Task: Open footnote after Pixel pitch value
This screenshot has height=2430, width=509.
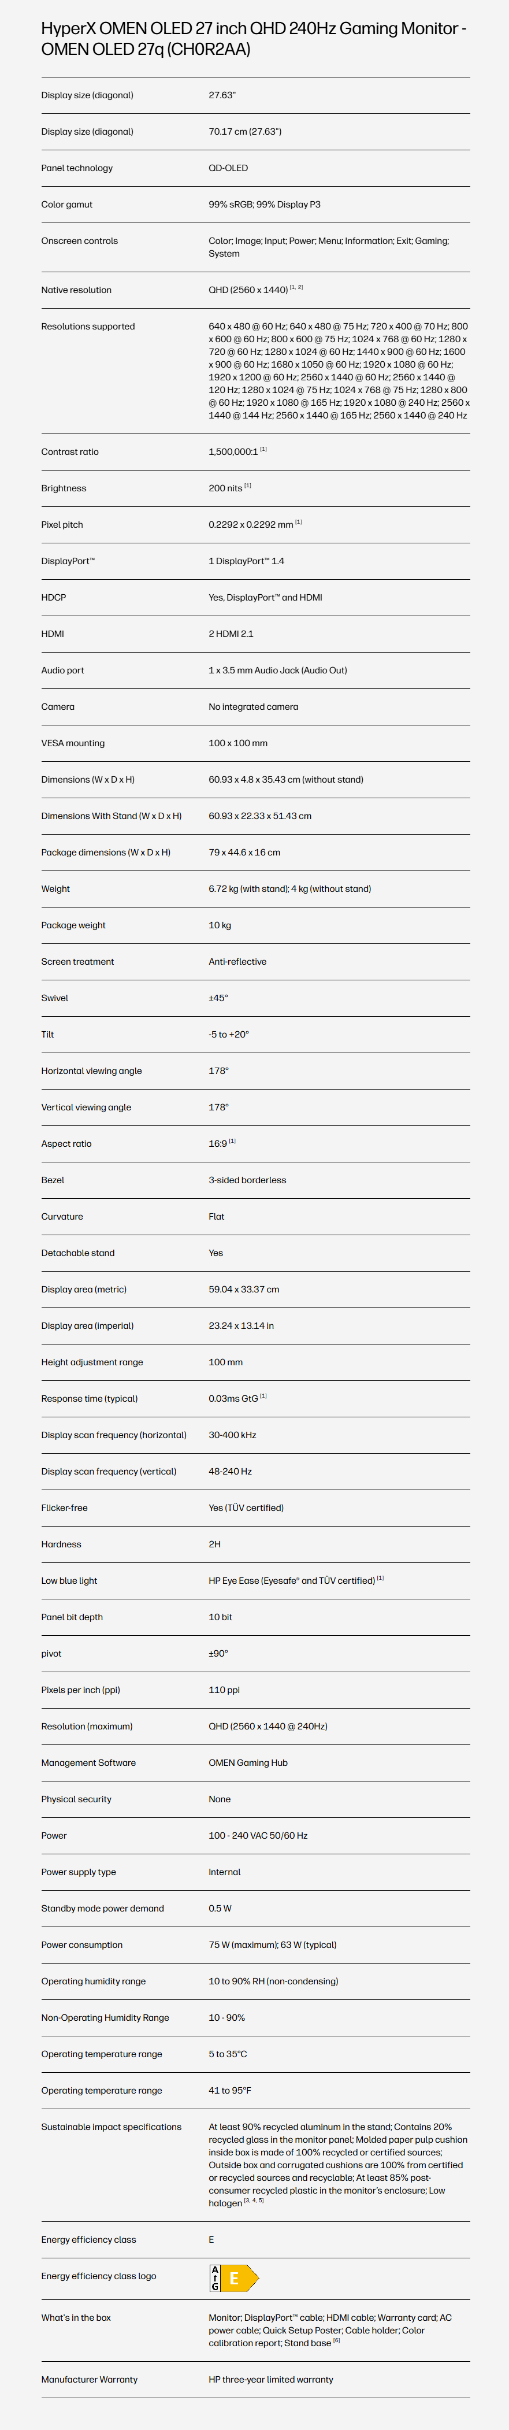Action: click(x=299, y=521)
